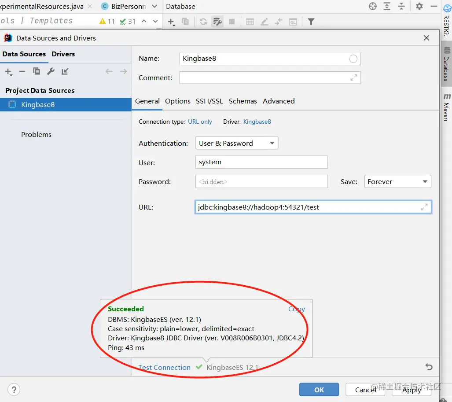This screenshot has width=452, height=402.
Task: Open the Authentication dropdown
Action: (x=237, y=143)
